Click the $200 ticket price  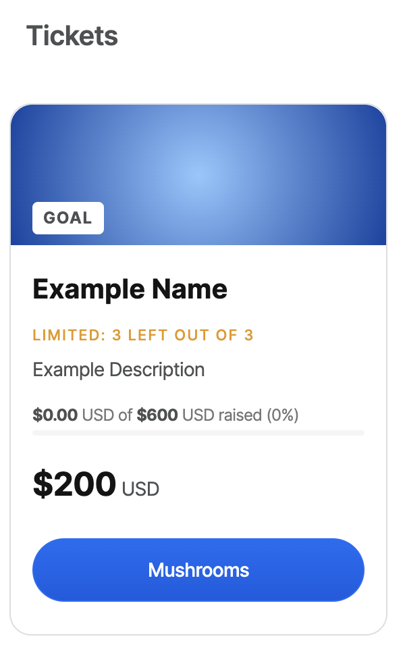(x=74, y=484)
